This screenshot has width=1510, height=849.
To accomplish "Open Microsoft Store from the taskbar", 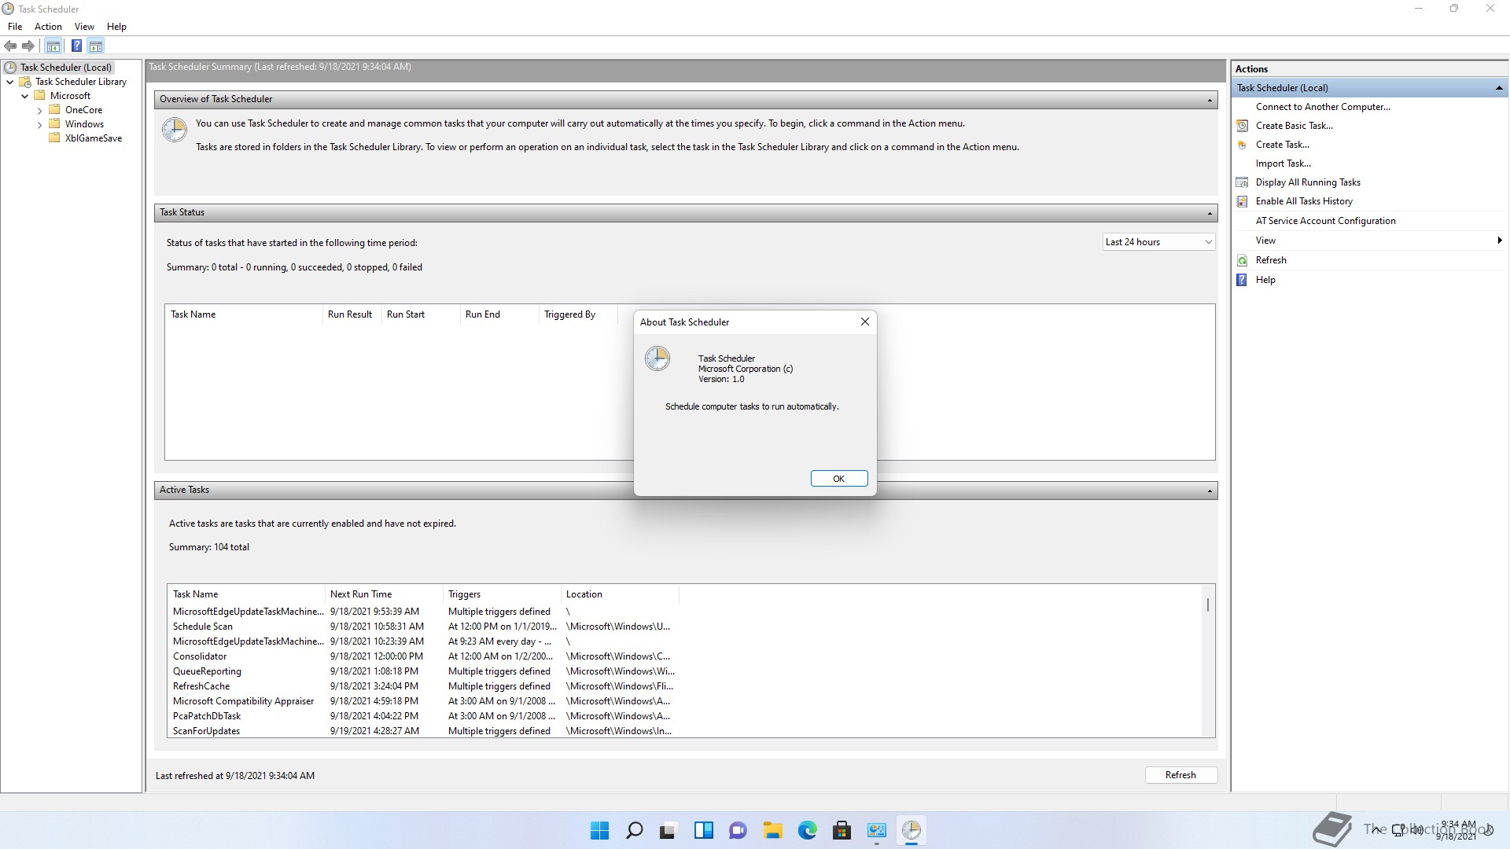I will tap(842, 830).
